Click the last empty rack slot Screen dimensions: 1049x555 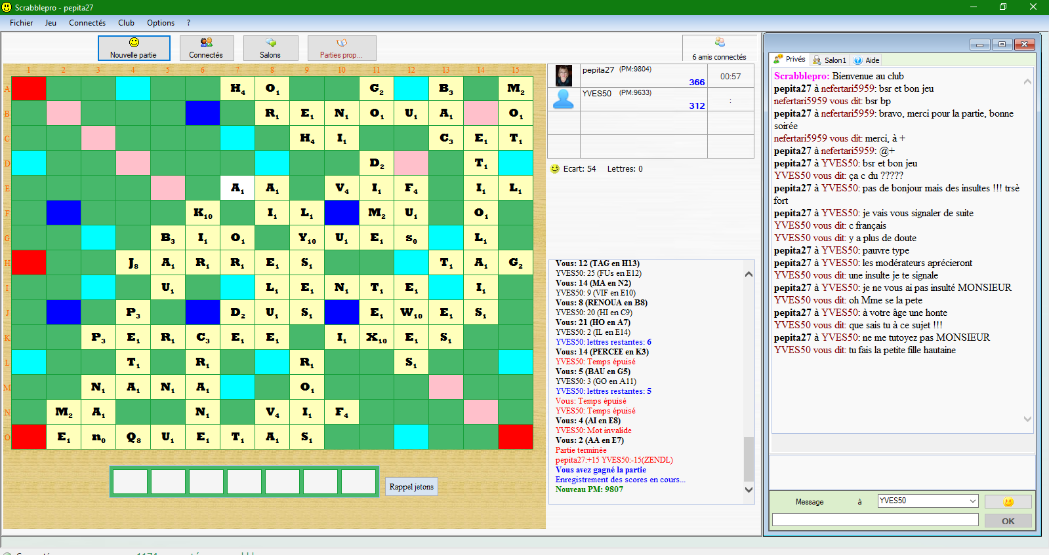pos(358,482)
